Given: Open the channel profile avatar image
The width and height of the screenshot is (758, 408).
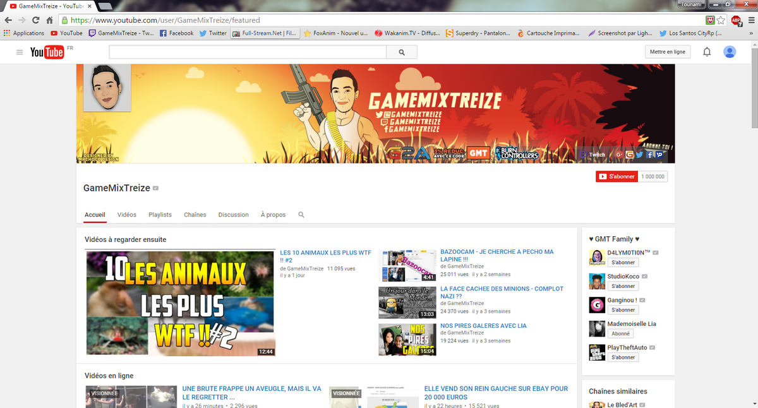Looking at the screenshot, I should [107, 87].
